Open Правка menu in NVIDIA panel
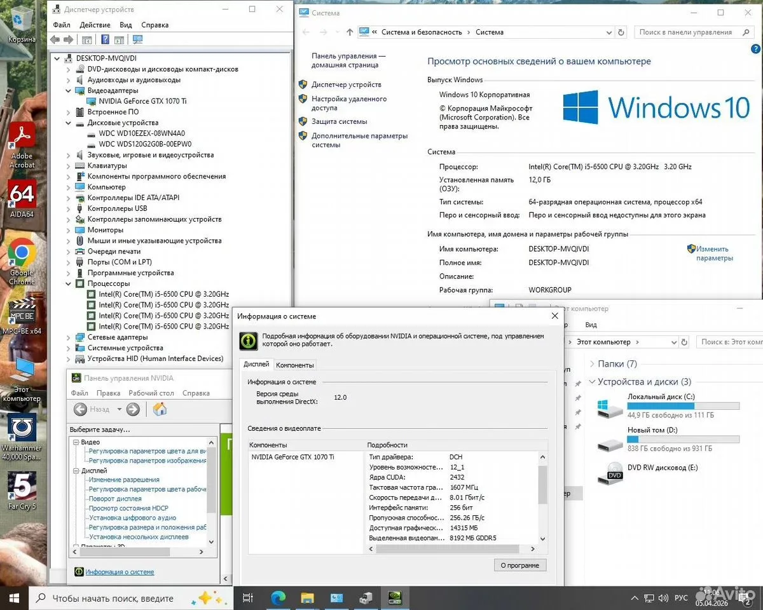763x610 pixels. (109, 393)
